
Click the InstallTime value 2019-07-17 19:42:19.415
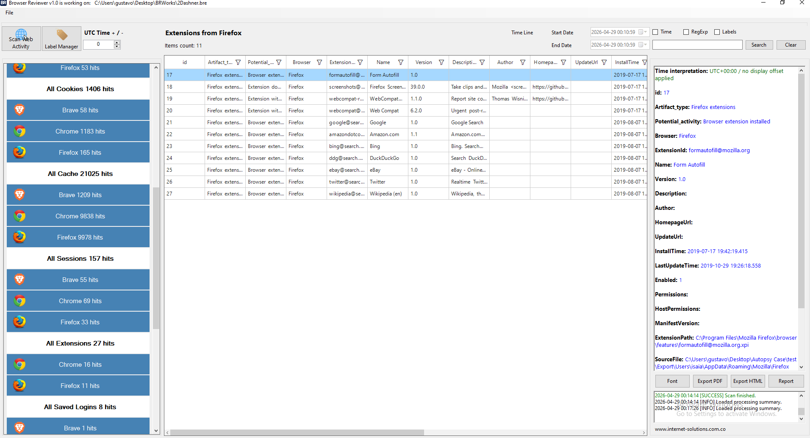tap(717, 251)
